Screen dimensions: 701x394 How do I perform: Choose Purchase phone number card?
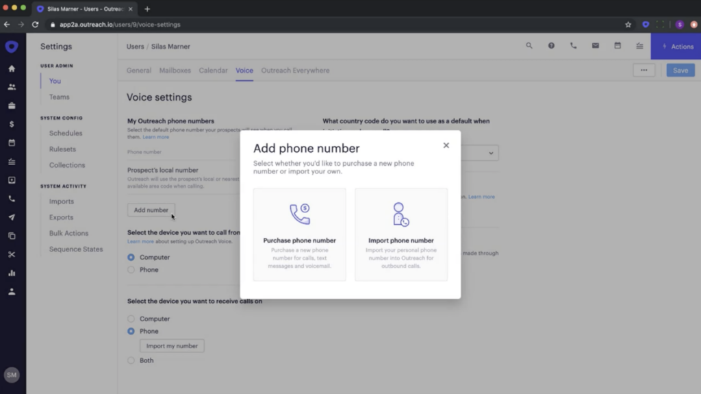pos(300,234)
